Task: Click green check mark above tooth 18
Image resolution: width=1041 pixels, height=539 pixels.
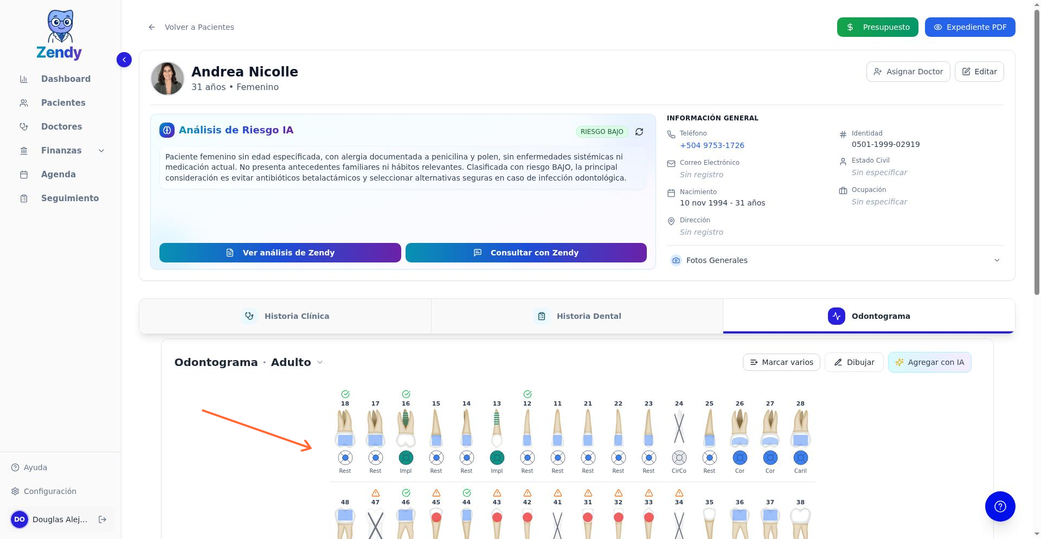Action: coord(345,394)
